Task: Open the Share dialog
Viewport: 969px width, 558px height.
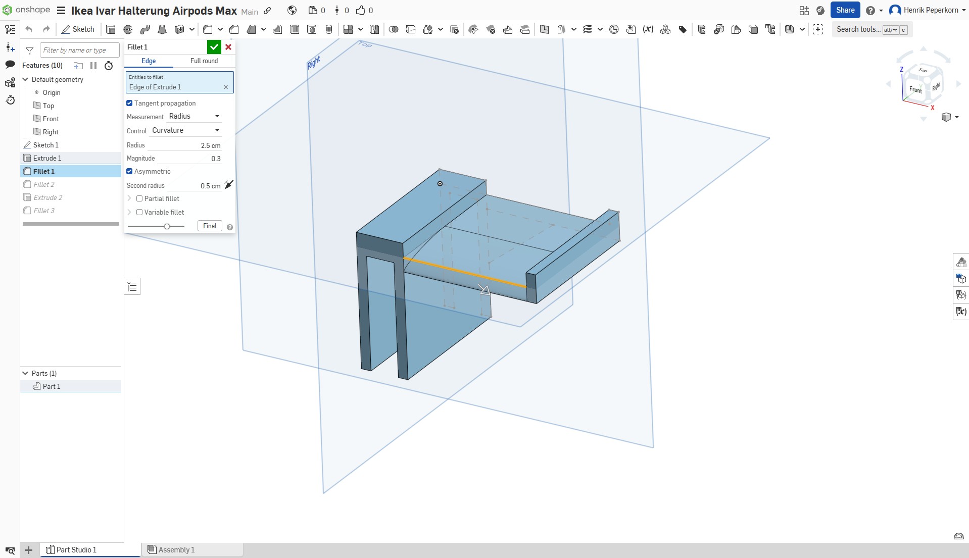Action: (x=845, y=10)
